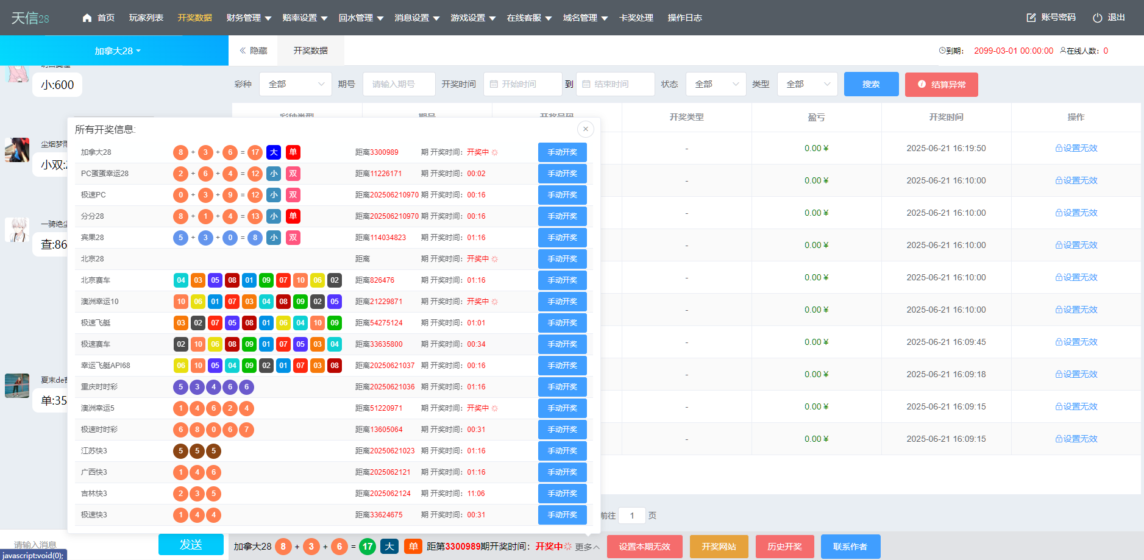Click the home icon in the top navbar
This screenshot has height=560, width=1144.
coord(87,18)
